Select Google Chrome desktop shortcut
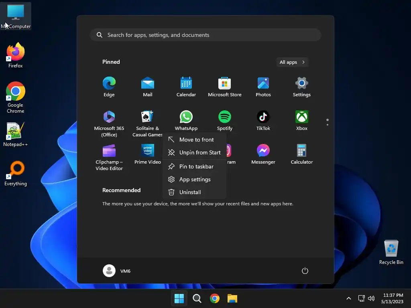This screenshot has width=411, height=308. tap(16, 97)
